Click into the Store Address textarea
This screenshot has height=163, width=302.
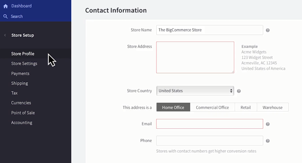point(195,57)
